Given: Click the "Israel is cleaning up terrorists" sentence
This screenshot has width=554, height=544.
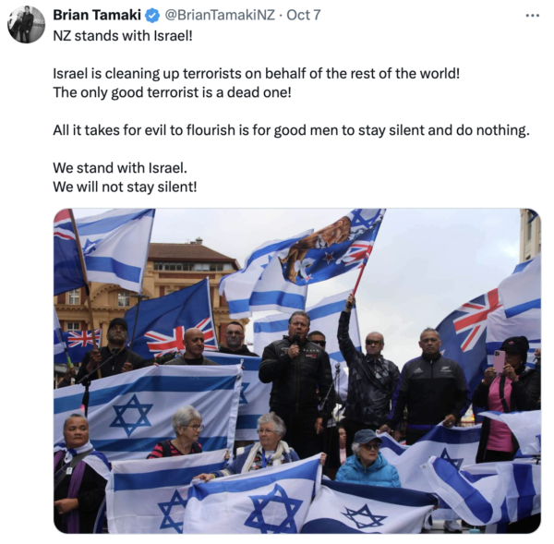Looking at the screenshot, I should (256, 74).
